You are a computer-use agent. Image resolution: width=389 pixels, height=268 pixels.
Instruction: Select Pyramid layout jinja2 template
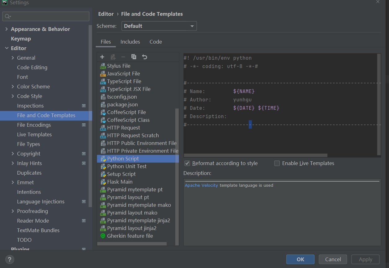[132, 228]
